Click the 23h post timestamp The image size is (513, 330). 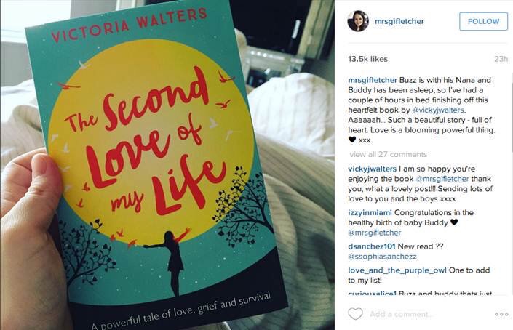point(501,59)
